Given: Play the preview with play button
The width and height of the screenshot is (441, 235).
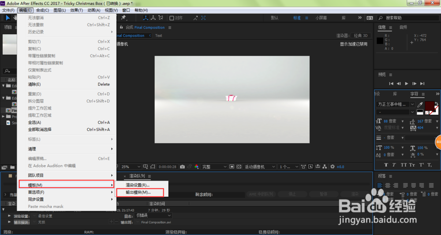Looking at the screenshot, I should pyautogui.click(x=407, y=83).
